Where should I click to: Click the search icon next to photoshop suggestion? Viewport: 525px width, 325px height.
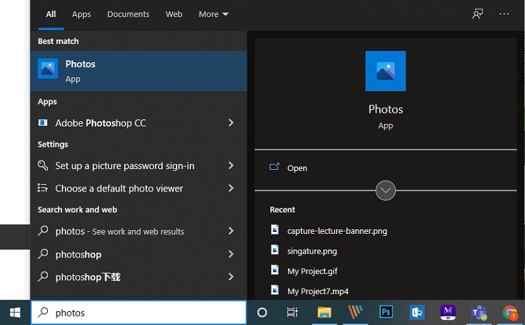(43, 254)
